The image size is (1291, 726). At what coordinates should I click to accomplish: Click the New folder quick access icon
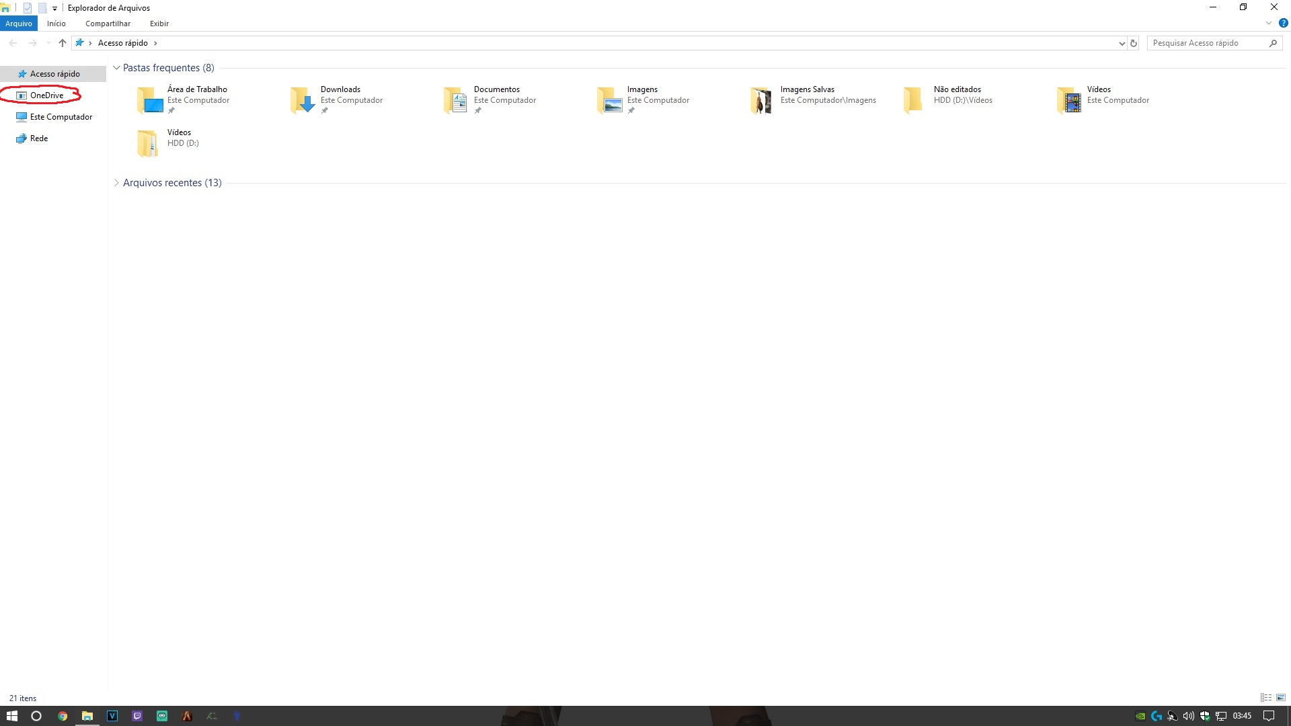pyautogui.click(x=42, y=8)
